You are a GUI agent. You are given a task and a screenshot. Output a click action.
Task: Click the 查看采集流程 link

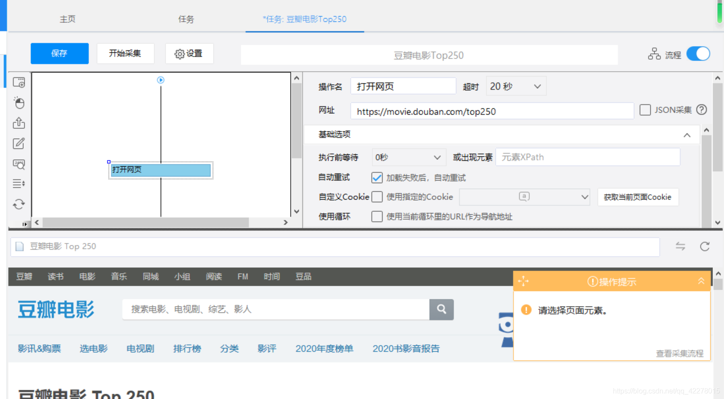tap(680, 353)
